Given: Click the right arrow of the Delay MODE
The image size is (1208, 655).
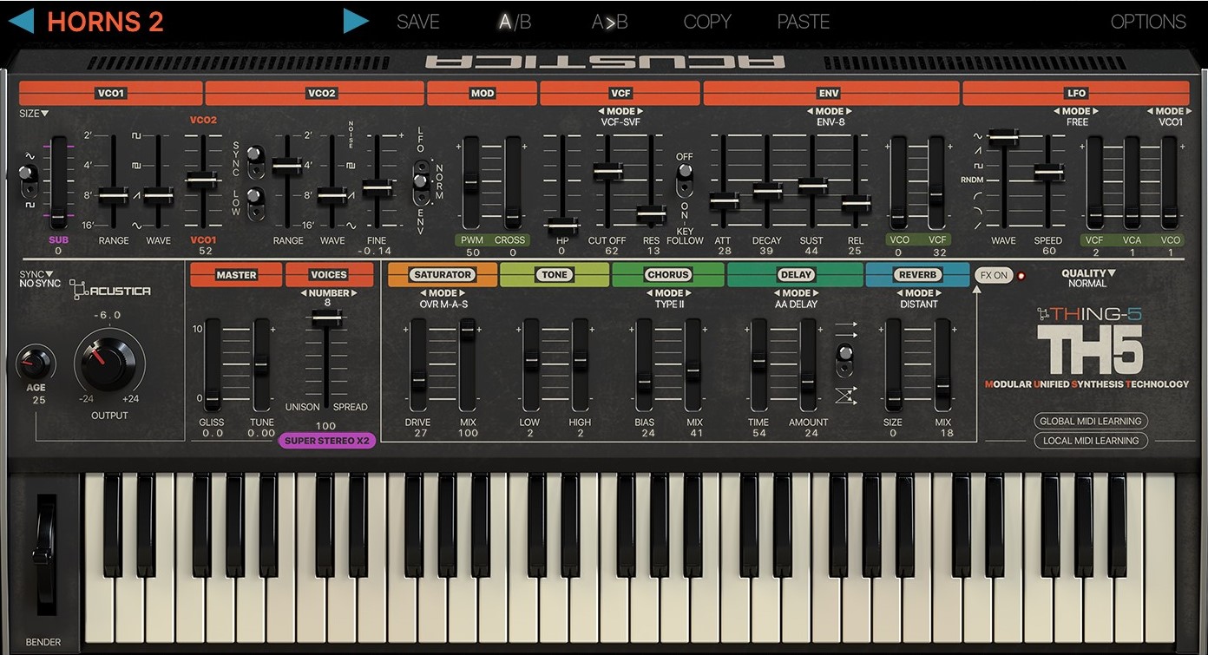Looking at the screenshot, I should 817,293.
